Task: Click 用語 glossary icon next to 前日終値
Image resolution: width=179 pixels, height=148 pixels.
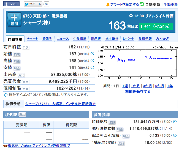Action: 26,48
